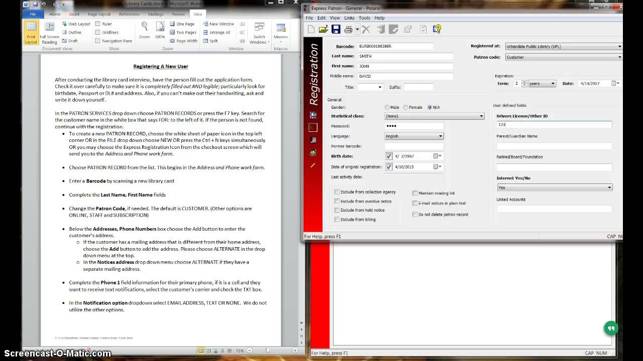Open the expiration term years dropdown

543,84
